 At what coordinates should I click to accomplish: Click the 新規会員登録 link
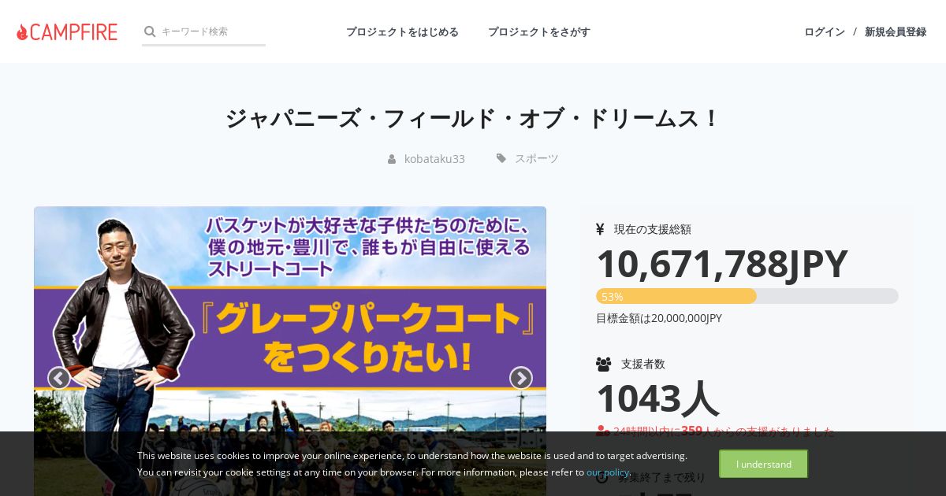[x=896, y=31]
